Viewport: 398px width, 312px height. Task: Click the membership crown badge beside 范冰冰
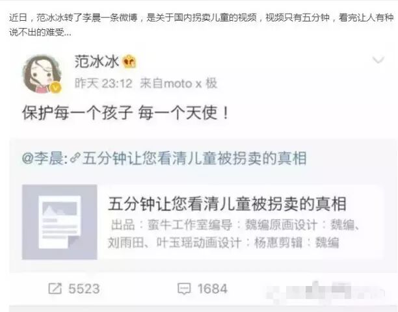129,62
